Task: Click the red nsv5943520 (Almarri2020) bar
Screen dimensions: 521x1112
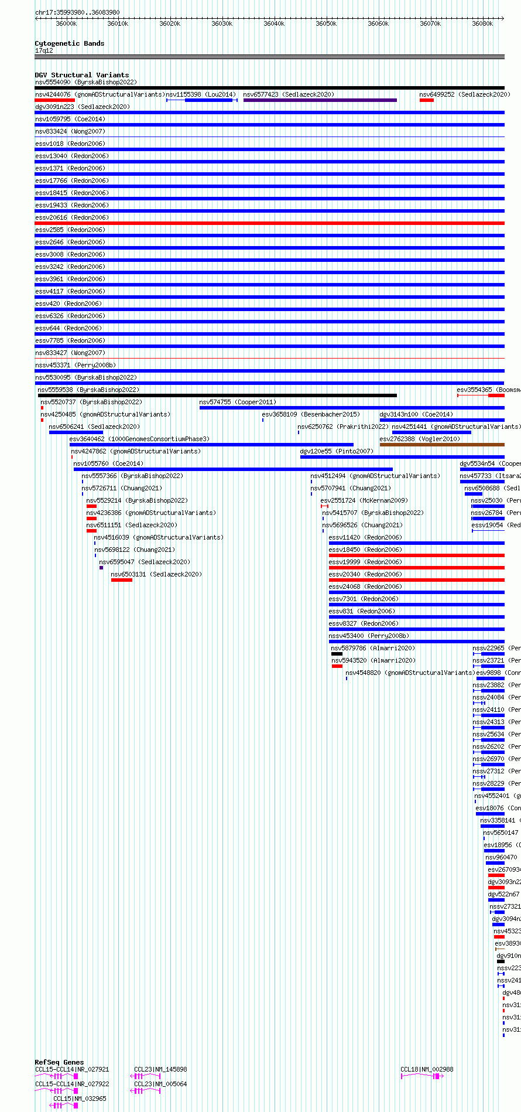Action: (337, 666)
